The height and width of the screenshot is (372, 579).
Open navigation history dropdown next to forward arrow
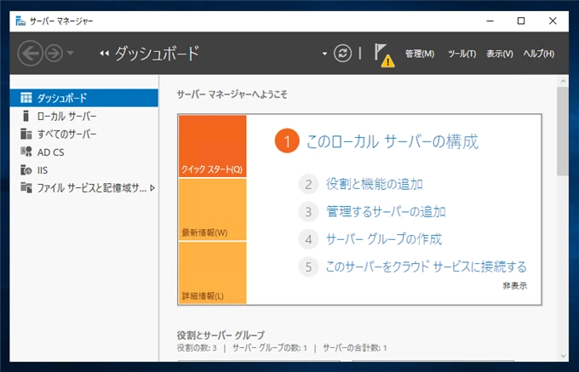pyautogui.click(x=71, y=53)
